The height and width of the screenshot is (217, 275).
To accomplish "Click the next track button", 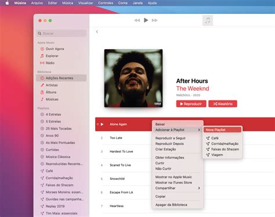I will pos(154,20).
